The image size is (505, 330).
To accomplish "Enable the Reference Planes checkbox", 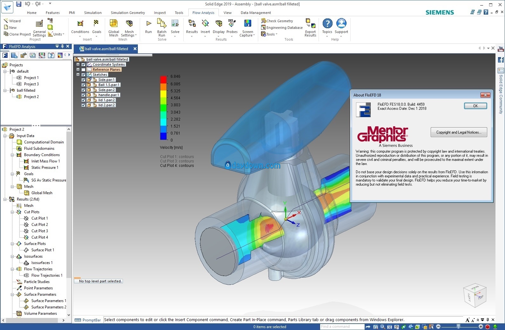I will [x=84, y=69].
